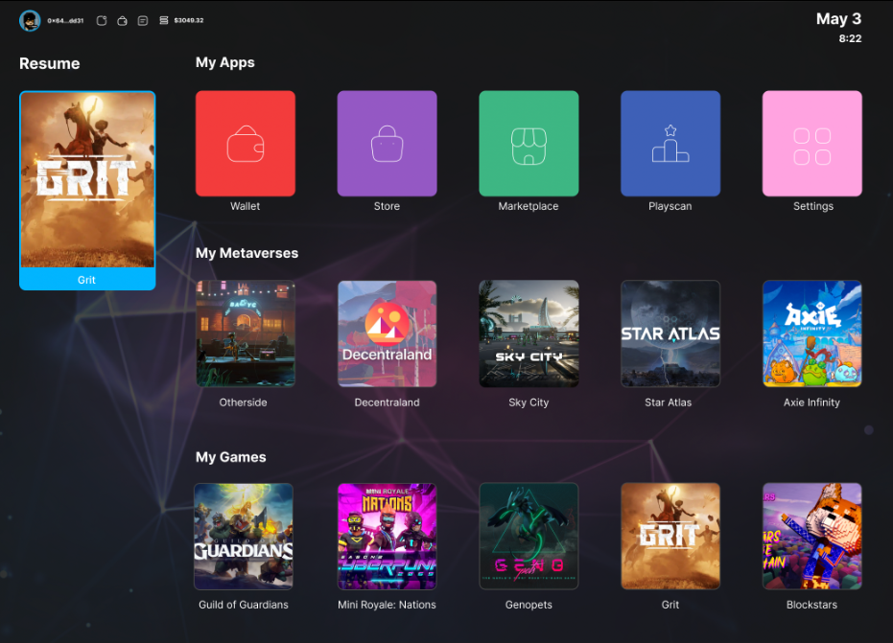Launch Guild of Guardians game
Screen dimensions: 893x643
click(244, 536)
